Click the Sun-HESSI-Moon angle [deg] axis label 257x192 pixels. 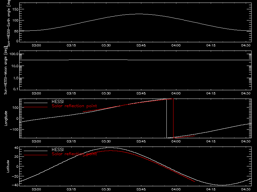click(x=5, y=70)
